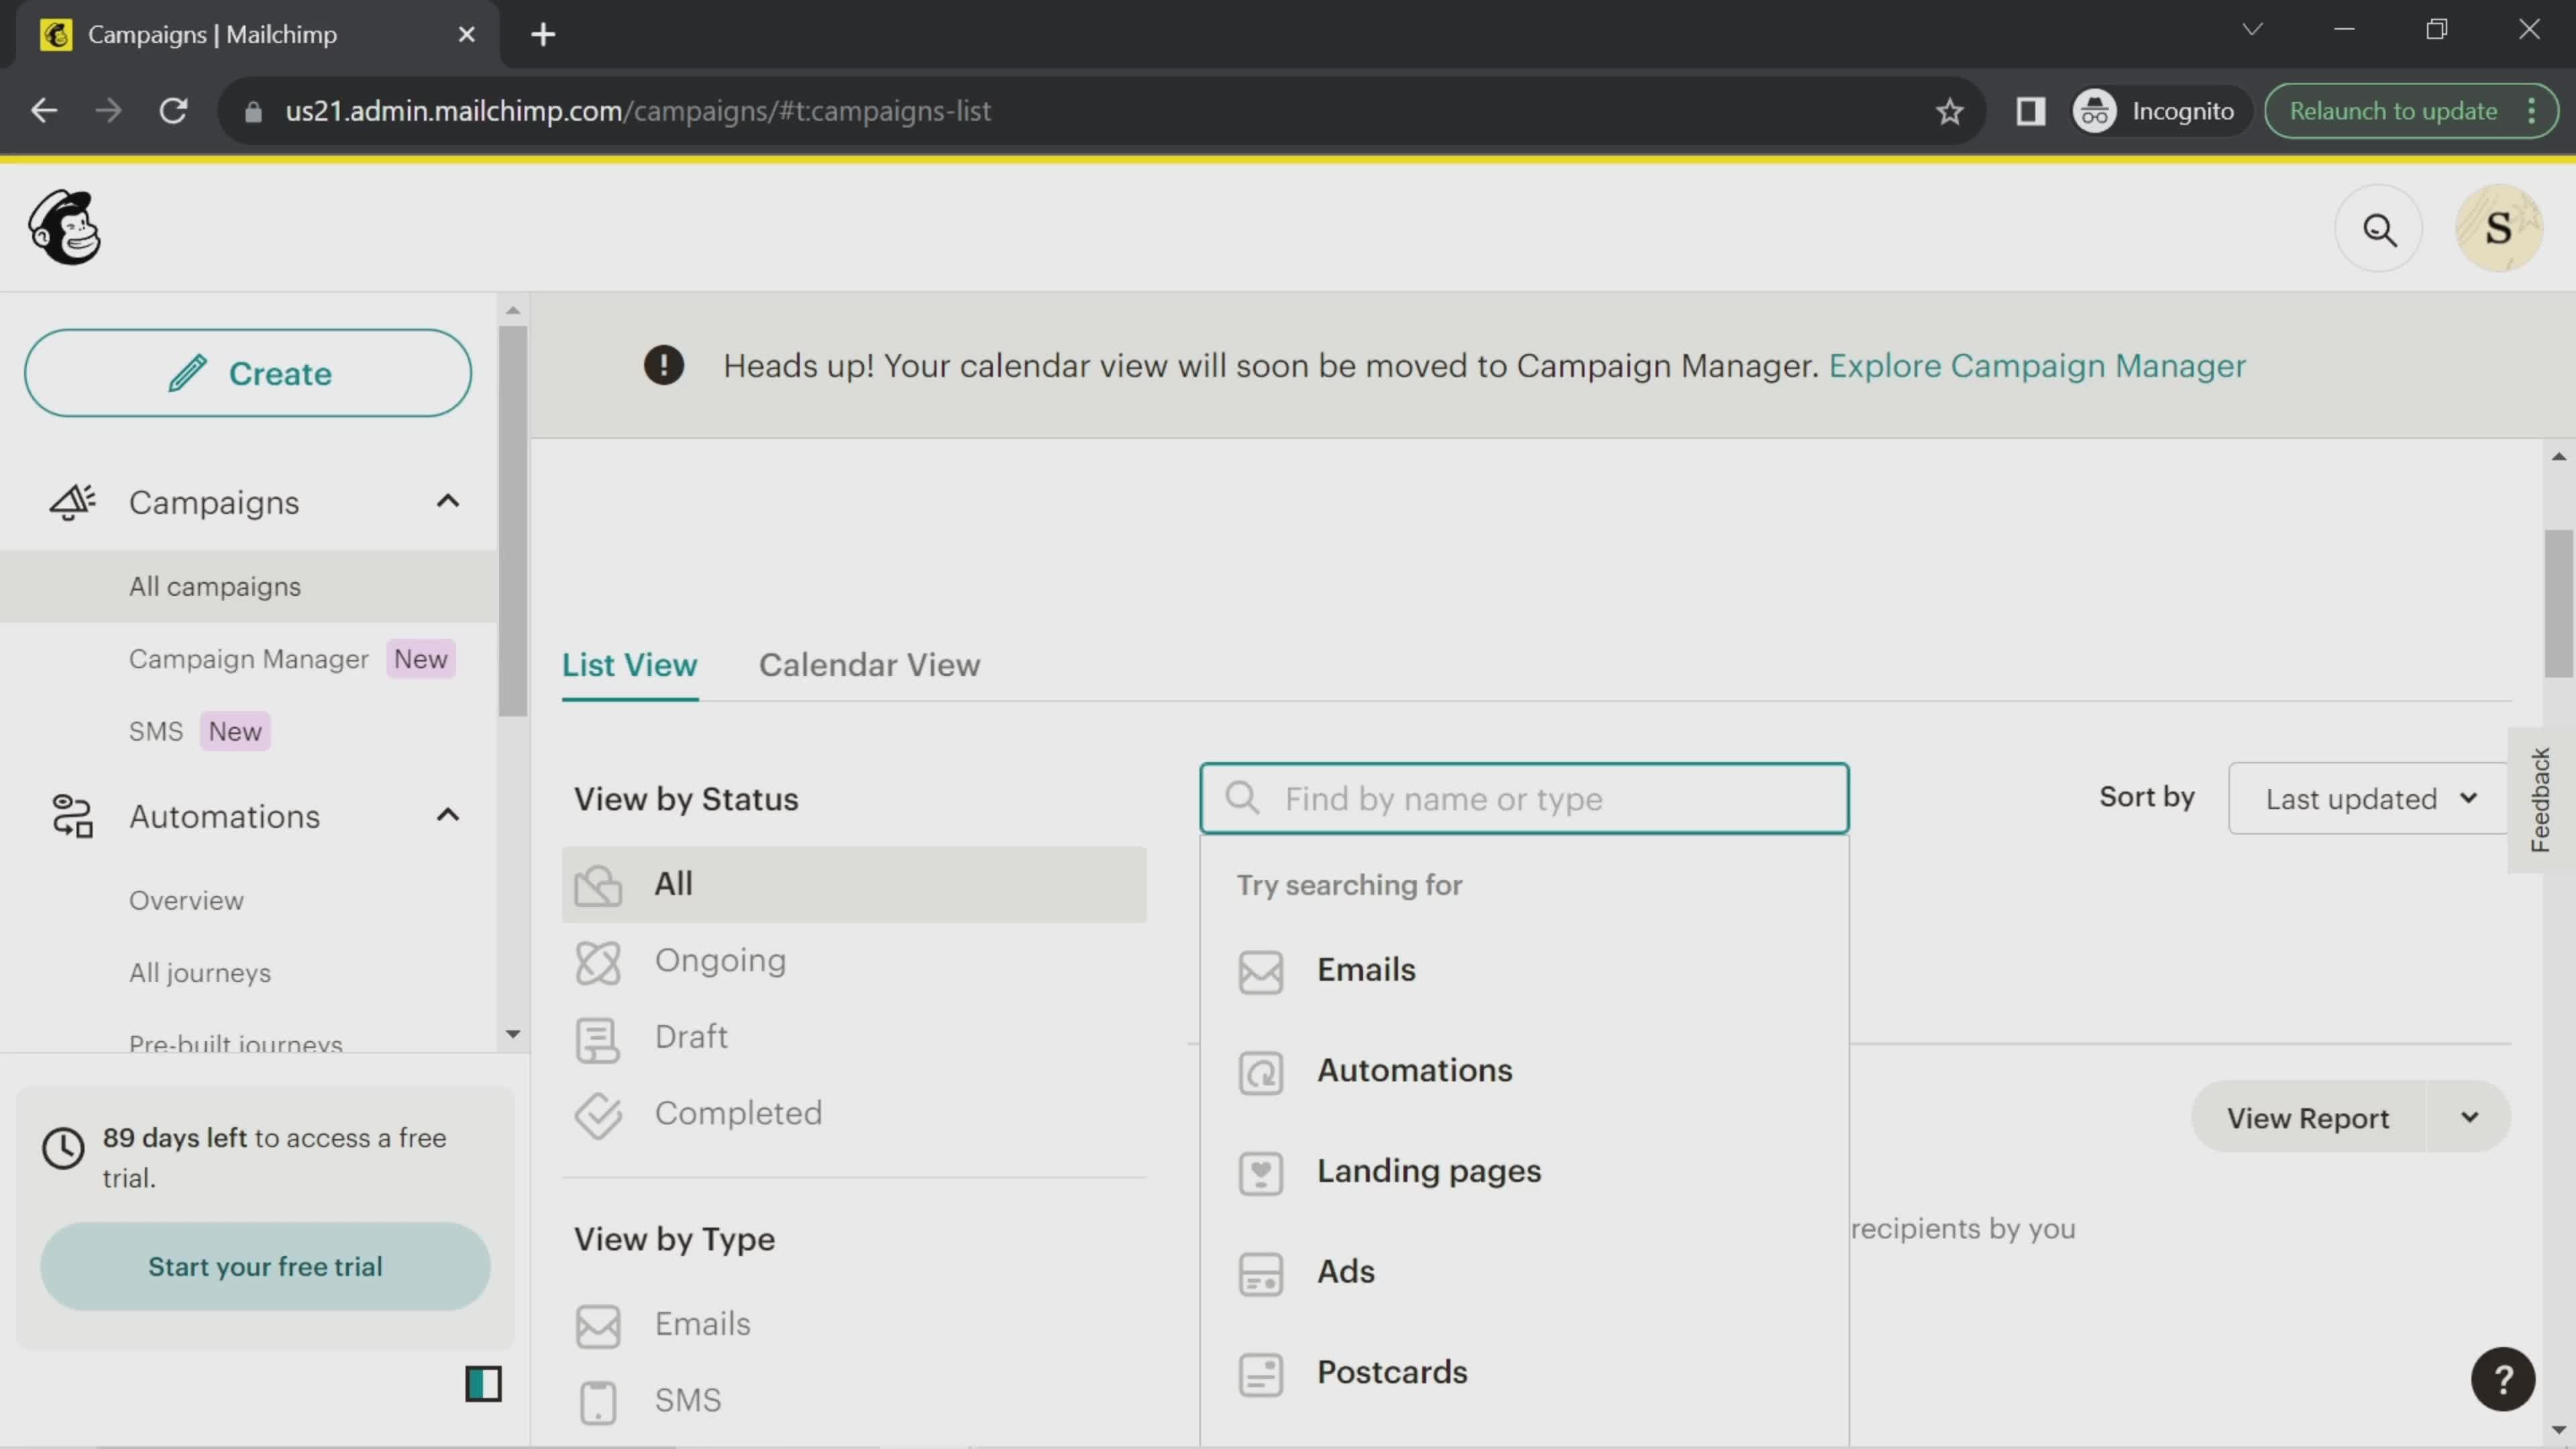Viewport: 2576px width, 1449px height.
Task: Select the List View tab
Action: coord(630,663)
